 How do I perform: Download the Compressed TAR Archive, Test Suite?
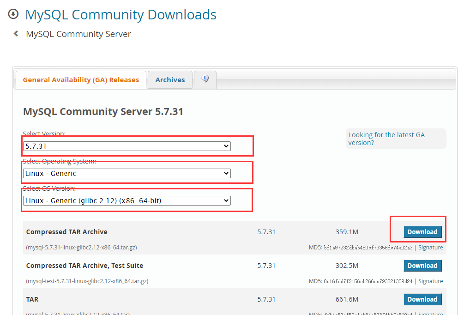coord(422,266)
